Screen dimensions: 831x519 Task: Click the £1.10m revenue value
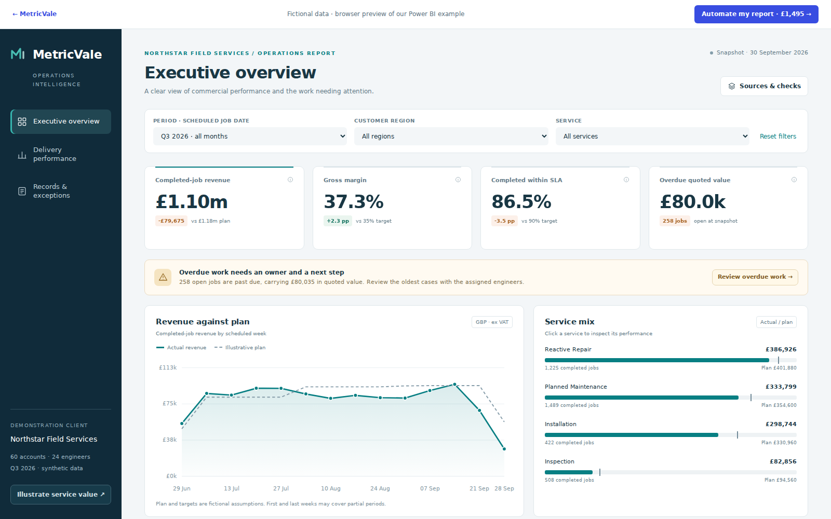pos(192,202)
